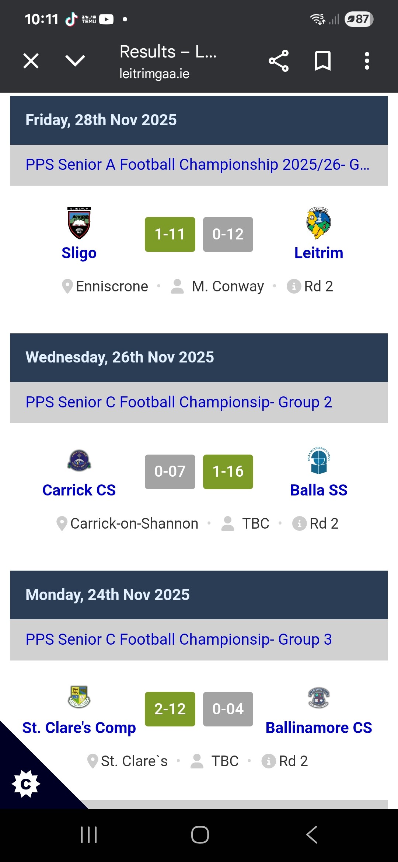This screenshot has width=398, height=862.
Task: Select the Sligo 1-11 score box
Action: click(170, 234)
